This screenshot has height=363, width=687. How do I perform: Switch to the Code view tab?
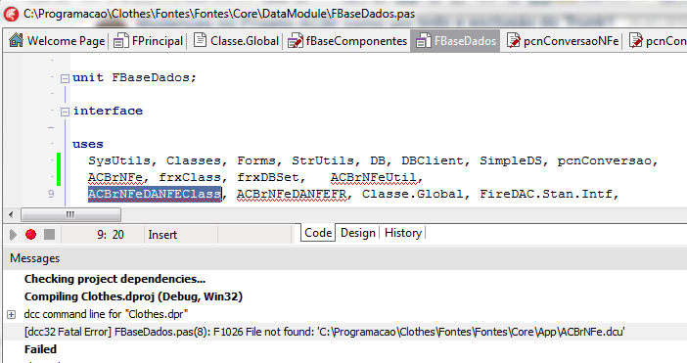tap(318, 233)
